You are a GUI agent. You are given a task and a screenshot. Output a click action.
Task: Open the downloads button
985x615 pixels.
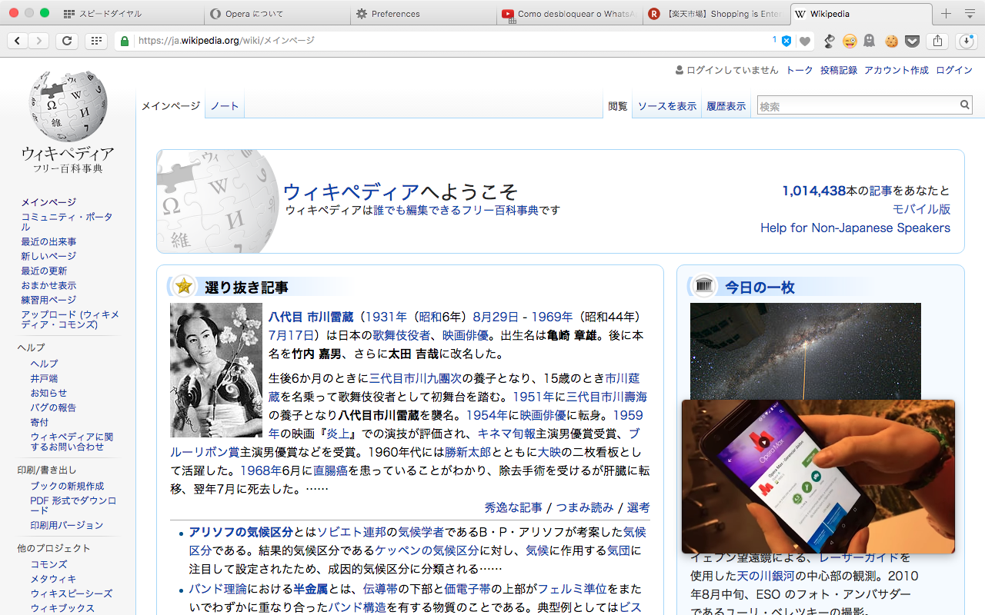pos(967,41)
